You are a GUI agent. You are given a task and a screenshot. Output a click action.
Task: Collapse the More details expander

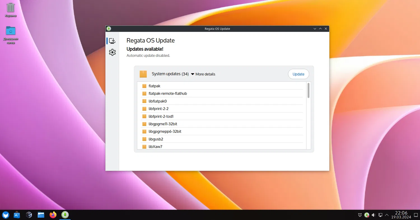203,74
